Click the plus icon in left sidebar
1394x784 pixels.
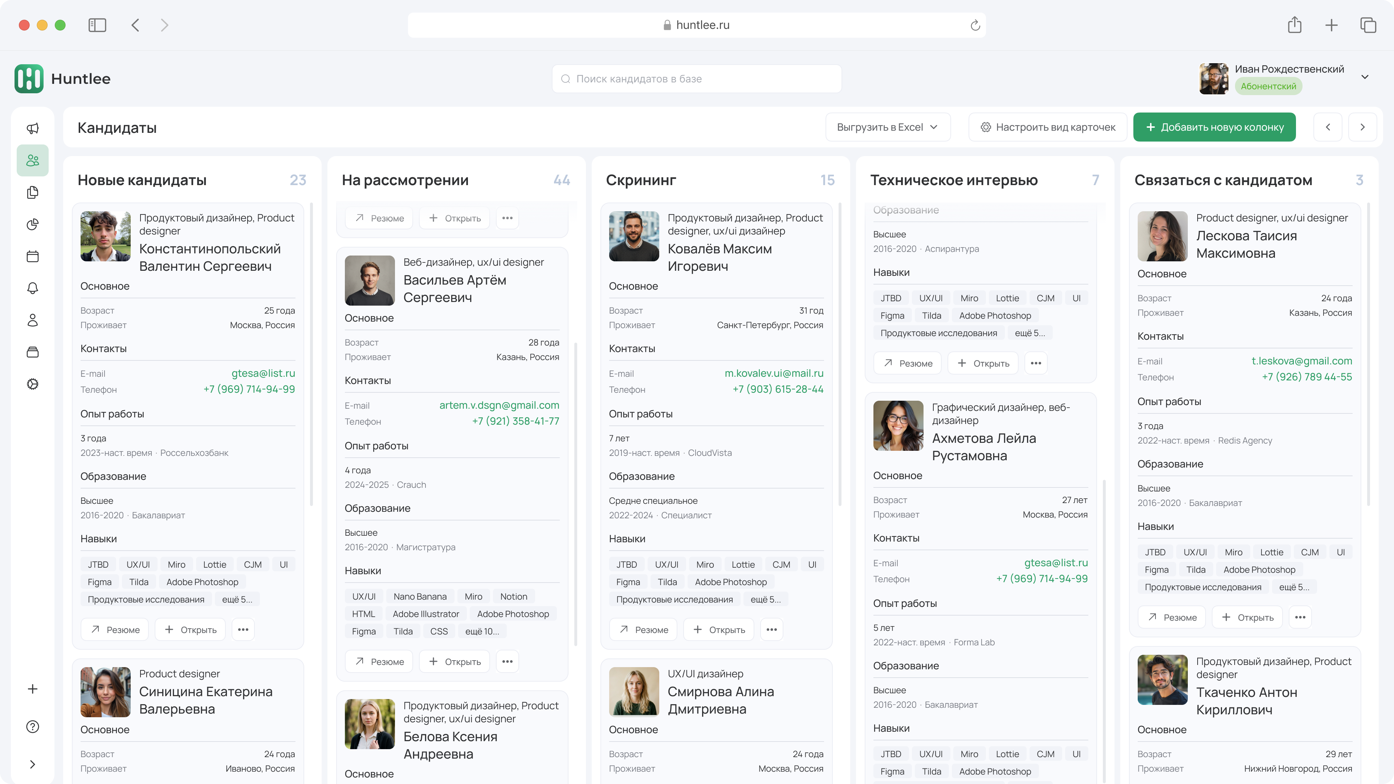point(32,689)
